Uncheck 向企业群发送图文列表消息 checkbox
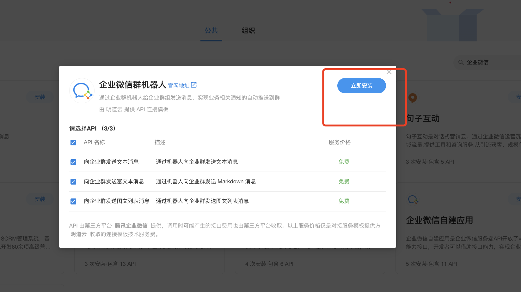Screen dimensions: 521x292 point(73,201)
